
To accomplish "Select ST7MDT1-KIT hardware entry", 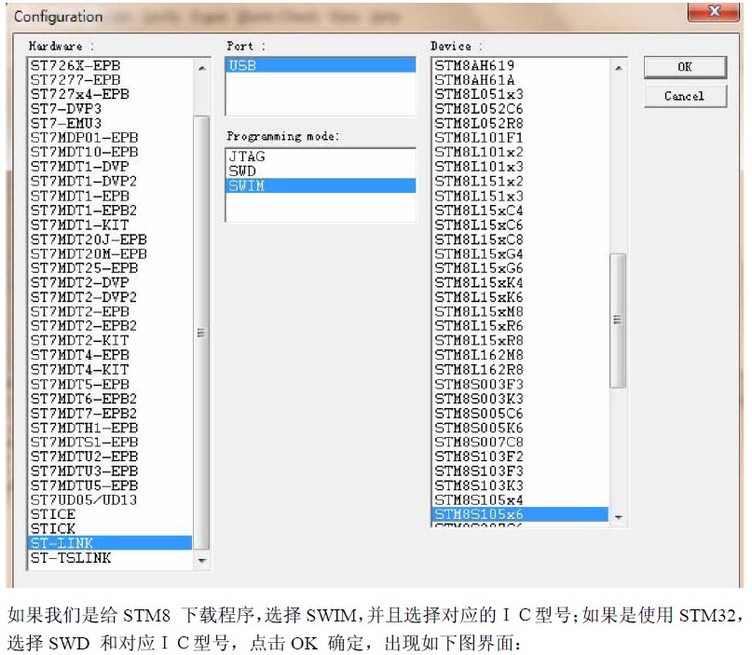I will pyautogui.click(x=110, y=225).
